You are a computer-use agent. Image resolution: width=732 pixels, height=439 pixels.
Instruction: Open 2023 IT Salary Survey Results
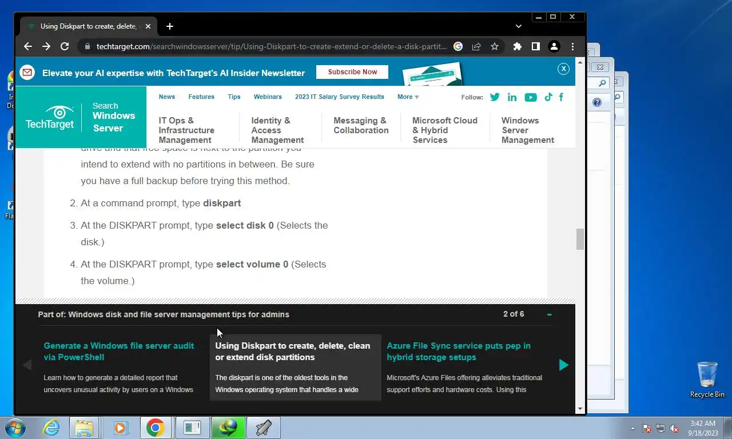coord(340,97)
